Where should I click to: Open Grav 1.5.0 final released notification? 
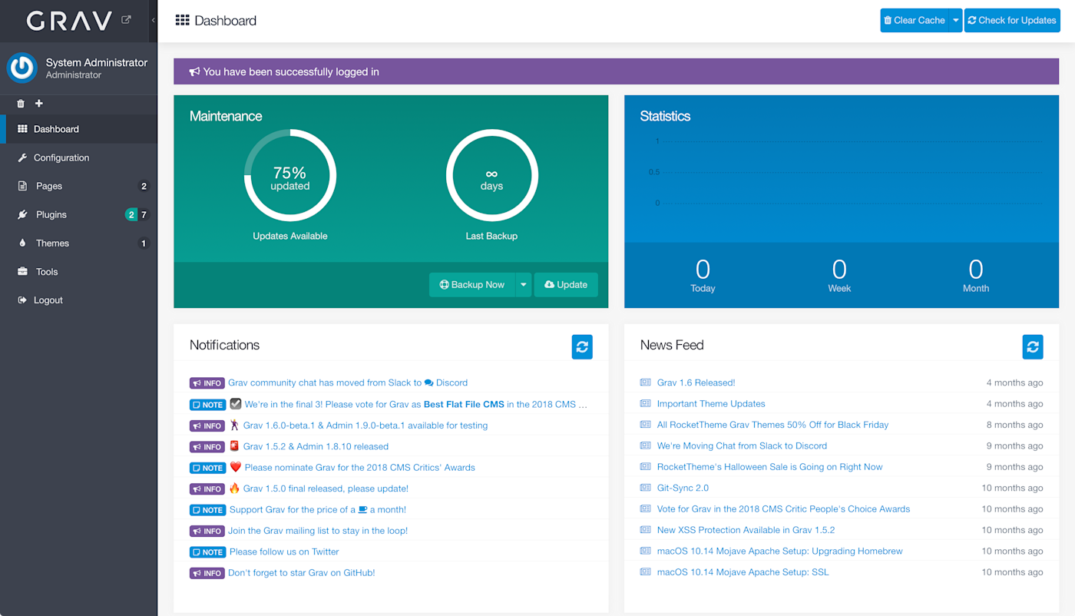point(326,488)
